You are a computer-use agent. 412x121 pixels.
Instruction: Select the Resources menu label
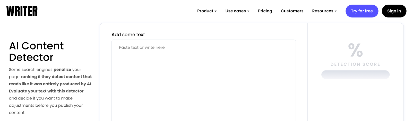tap(323, 11)
